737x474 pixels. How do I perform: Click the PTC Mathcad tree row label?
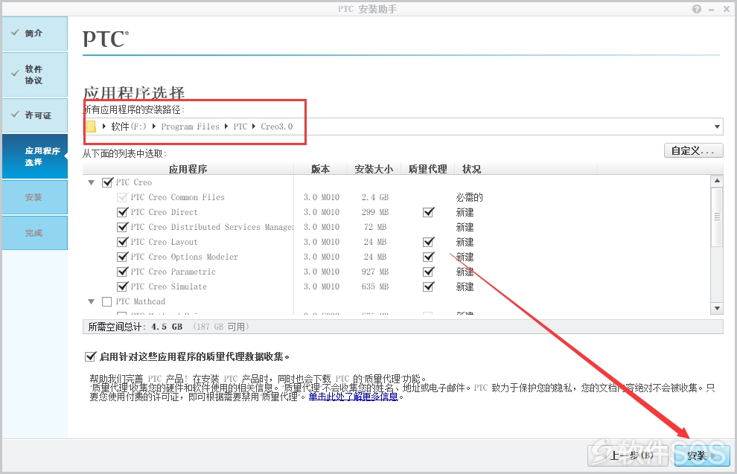[141, 301]
